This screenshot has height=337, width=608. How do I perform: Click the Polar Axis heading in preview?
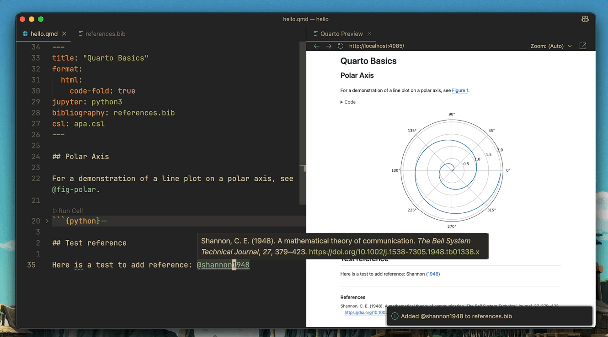point(357,75)
